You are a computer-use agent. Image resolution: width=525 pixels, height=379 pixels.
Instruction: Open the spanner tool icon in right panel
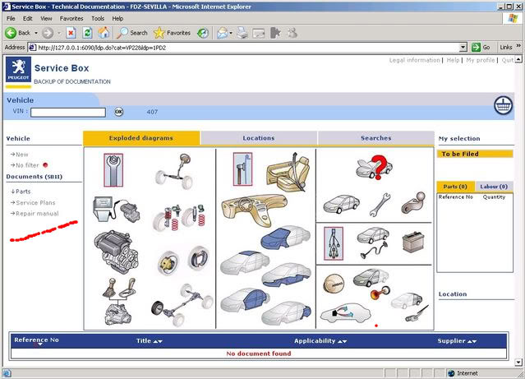coord(380,205)
